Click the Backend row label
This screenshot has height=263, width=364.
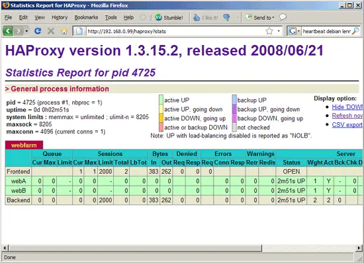click(19, 200)
